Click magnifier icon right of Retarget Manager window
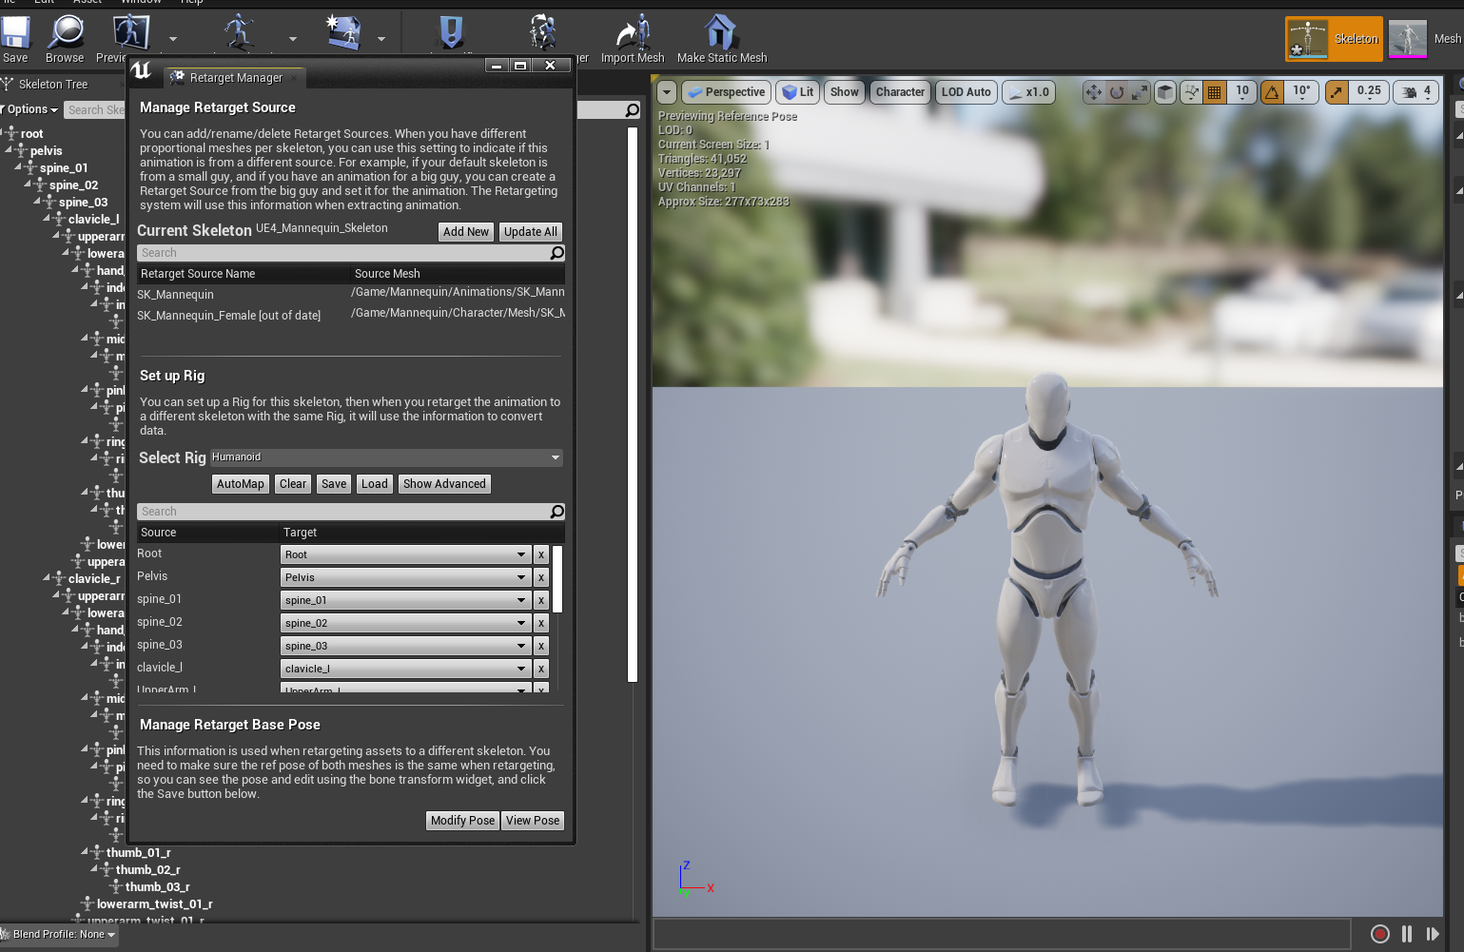The height and width of the screenshot is (952, 1464). click(633, 110)
